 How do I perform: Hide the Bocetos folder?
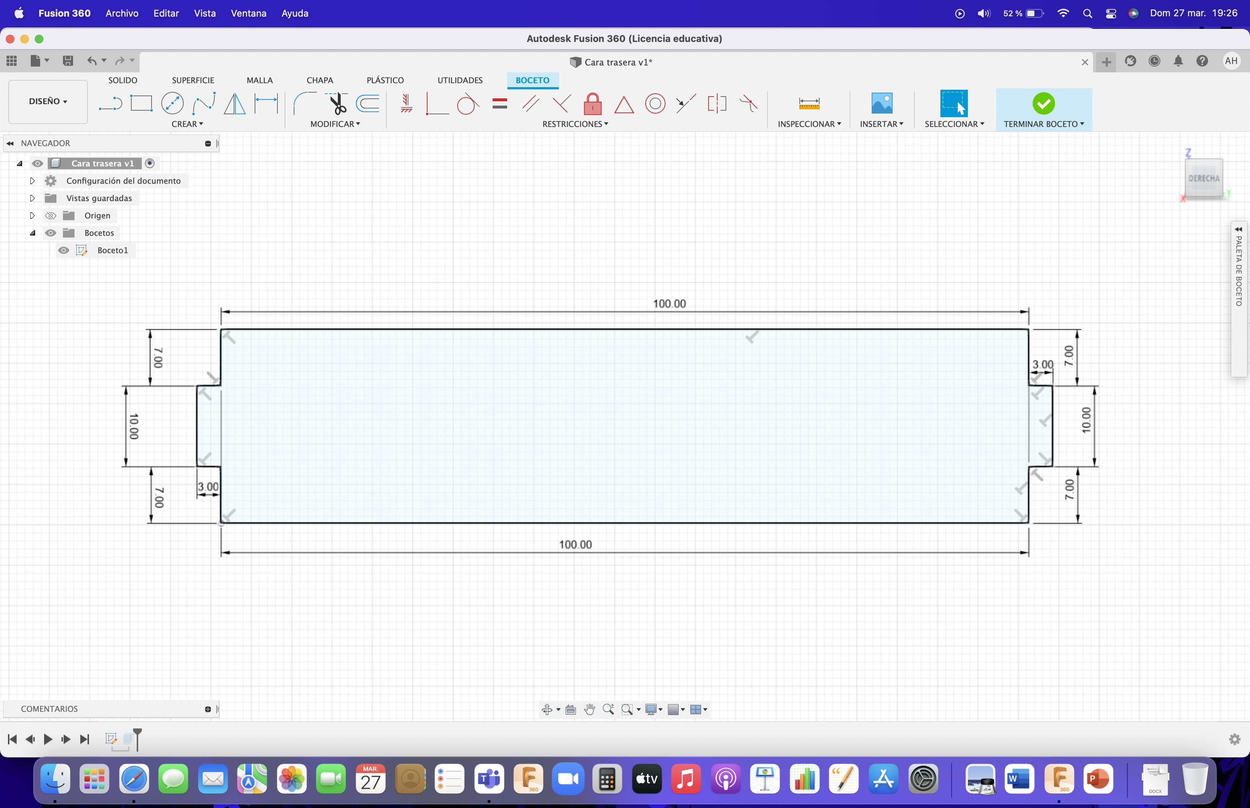click(50, 233)
